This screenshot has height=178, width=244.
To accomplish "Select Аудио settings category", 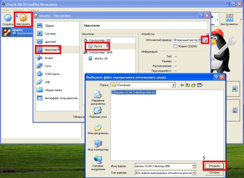I will [x=58, y=58].
